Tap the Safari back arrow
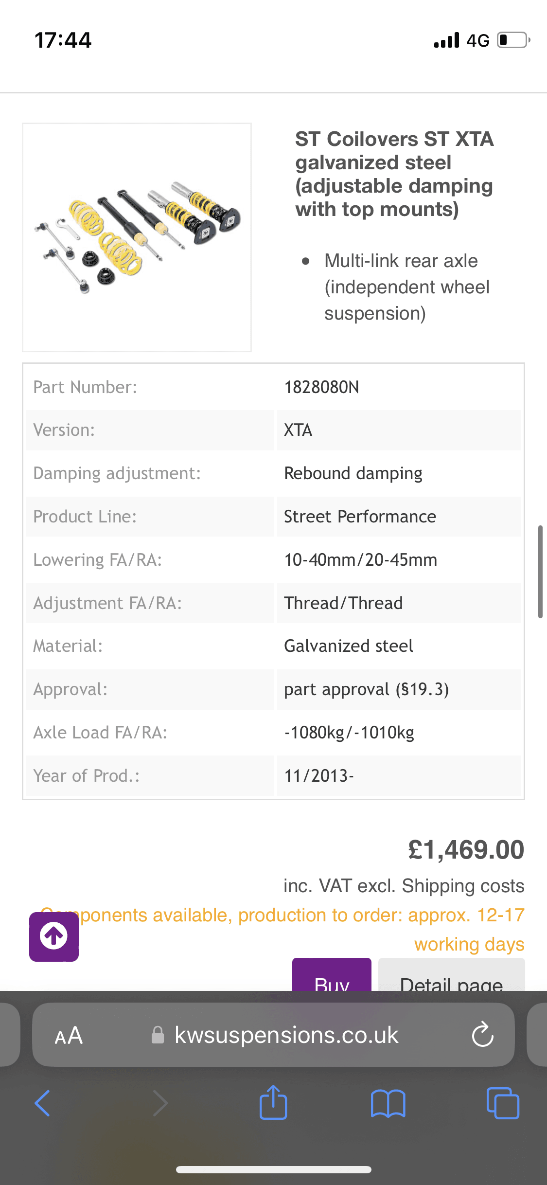 [43, 1103]
